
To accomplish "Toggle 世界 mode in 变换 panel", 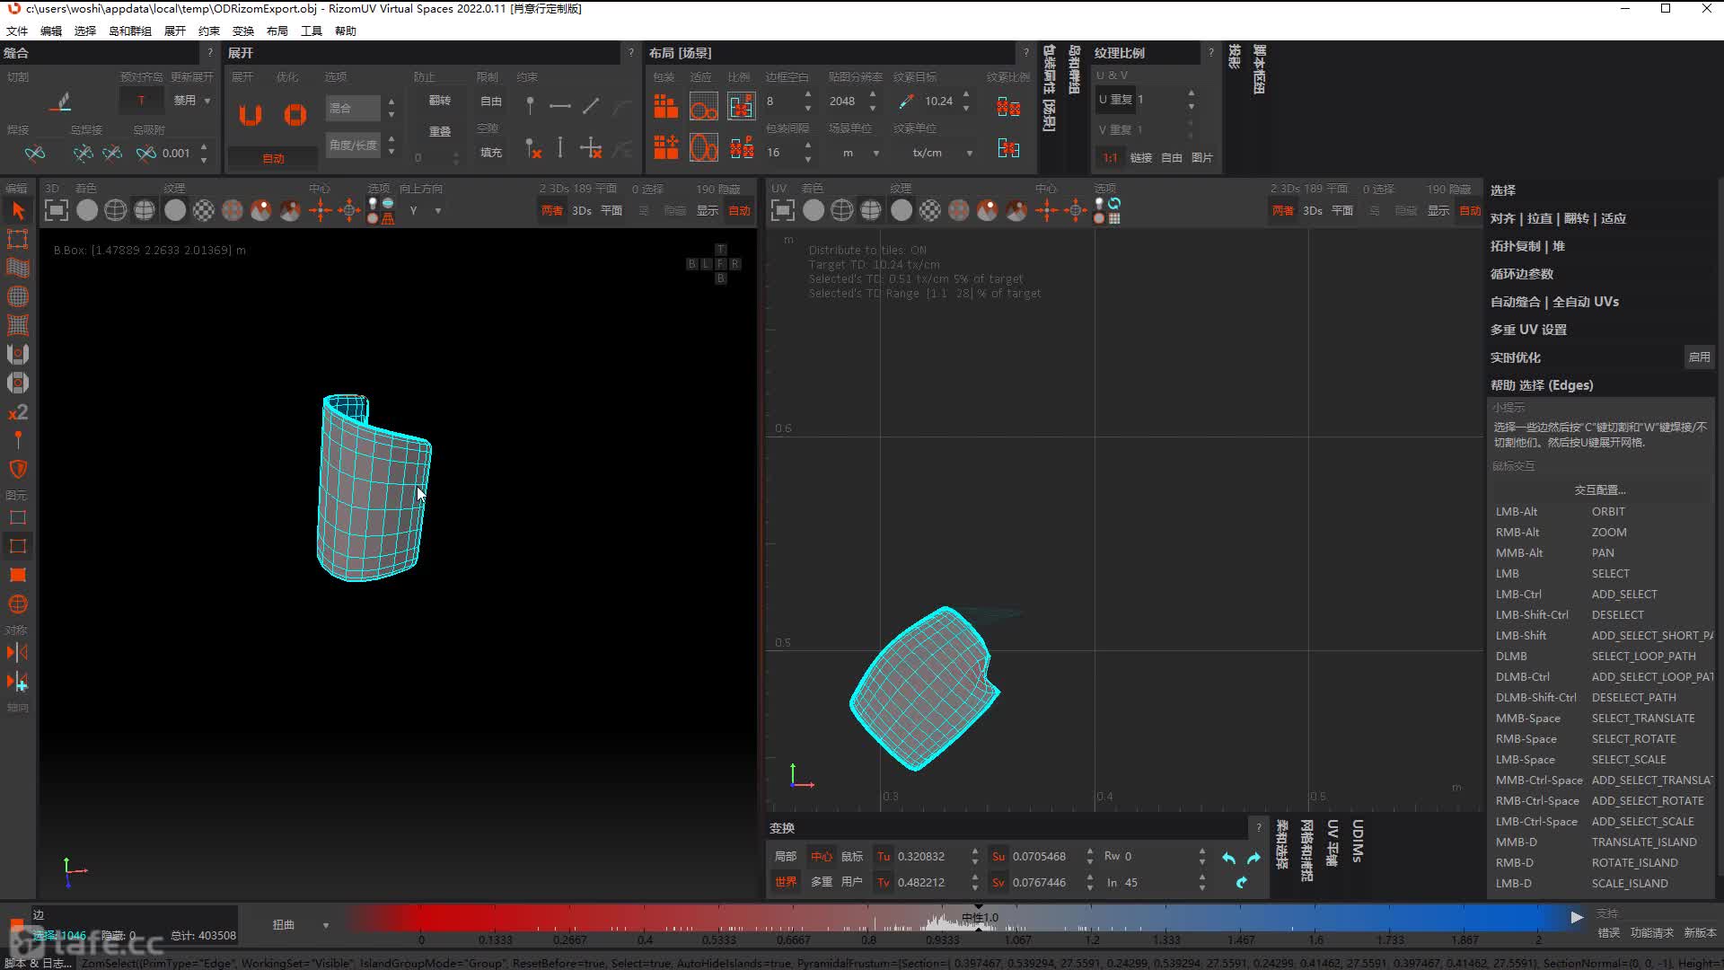I will (x=786, y=882).
